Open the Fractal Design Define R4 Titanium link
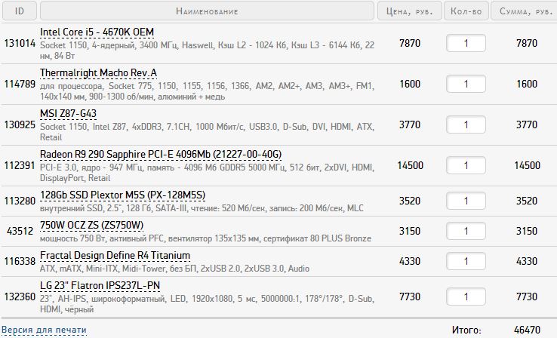Viewport: 557px width, 338px height. (x=115, y=256)
